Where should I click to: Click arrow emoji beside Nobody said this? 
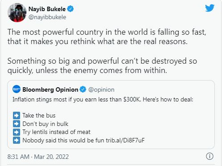(17, 140)
